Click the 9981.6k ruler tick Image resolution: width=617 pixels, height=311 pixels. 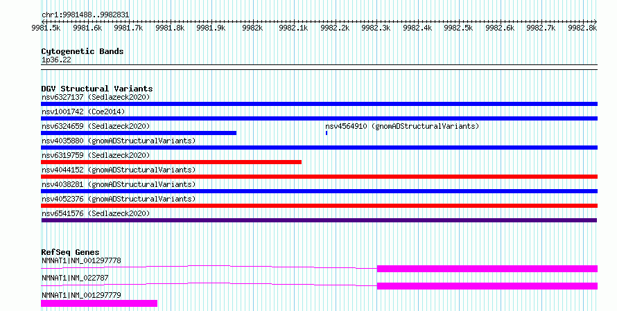click(87, 28)
